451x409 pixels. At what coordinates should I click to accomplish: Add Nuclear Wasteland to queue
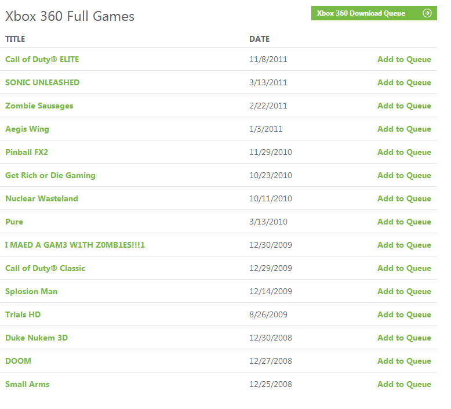pos(404,198)
